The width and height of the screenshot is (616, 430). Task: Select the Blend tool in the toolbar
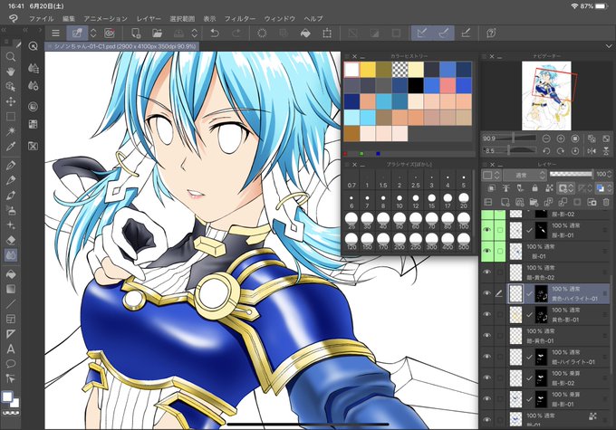[11, 255]
